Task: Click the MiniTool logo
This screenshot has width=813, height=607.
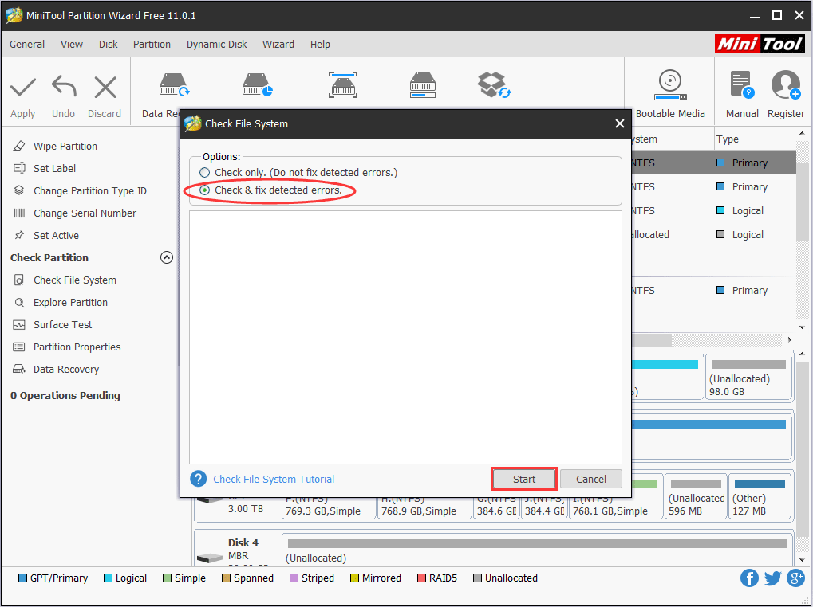Action: click(x=760, y=44)
